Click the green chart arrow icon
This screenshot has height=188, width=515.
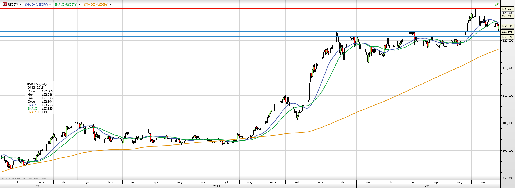click(496, 5)
